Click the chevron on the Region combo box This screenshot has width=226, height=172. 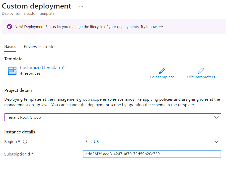pyautogui.click(x=216, y=142)
